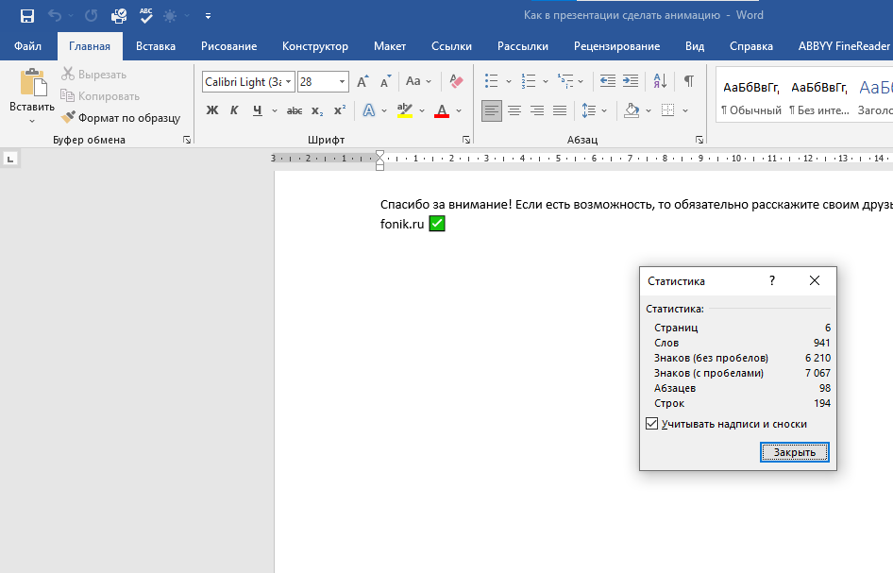893x573 pixels.
Task: Toggle strikethrough abc formatting
Action: pos(295,110)
